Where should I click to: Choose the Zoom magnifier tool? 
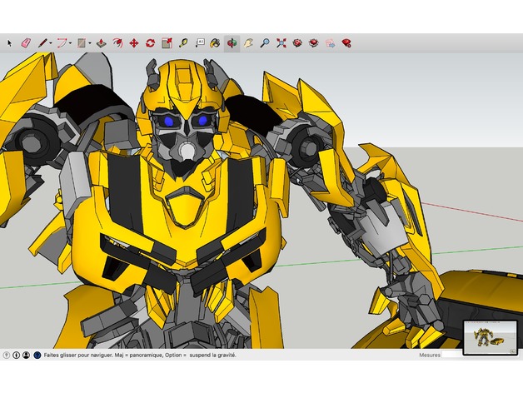(265, 43)
